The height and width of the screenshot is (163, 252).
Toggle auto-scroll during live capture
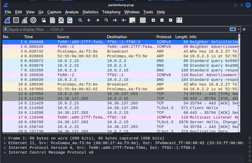pyautogui.click(x=132, y=20)
